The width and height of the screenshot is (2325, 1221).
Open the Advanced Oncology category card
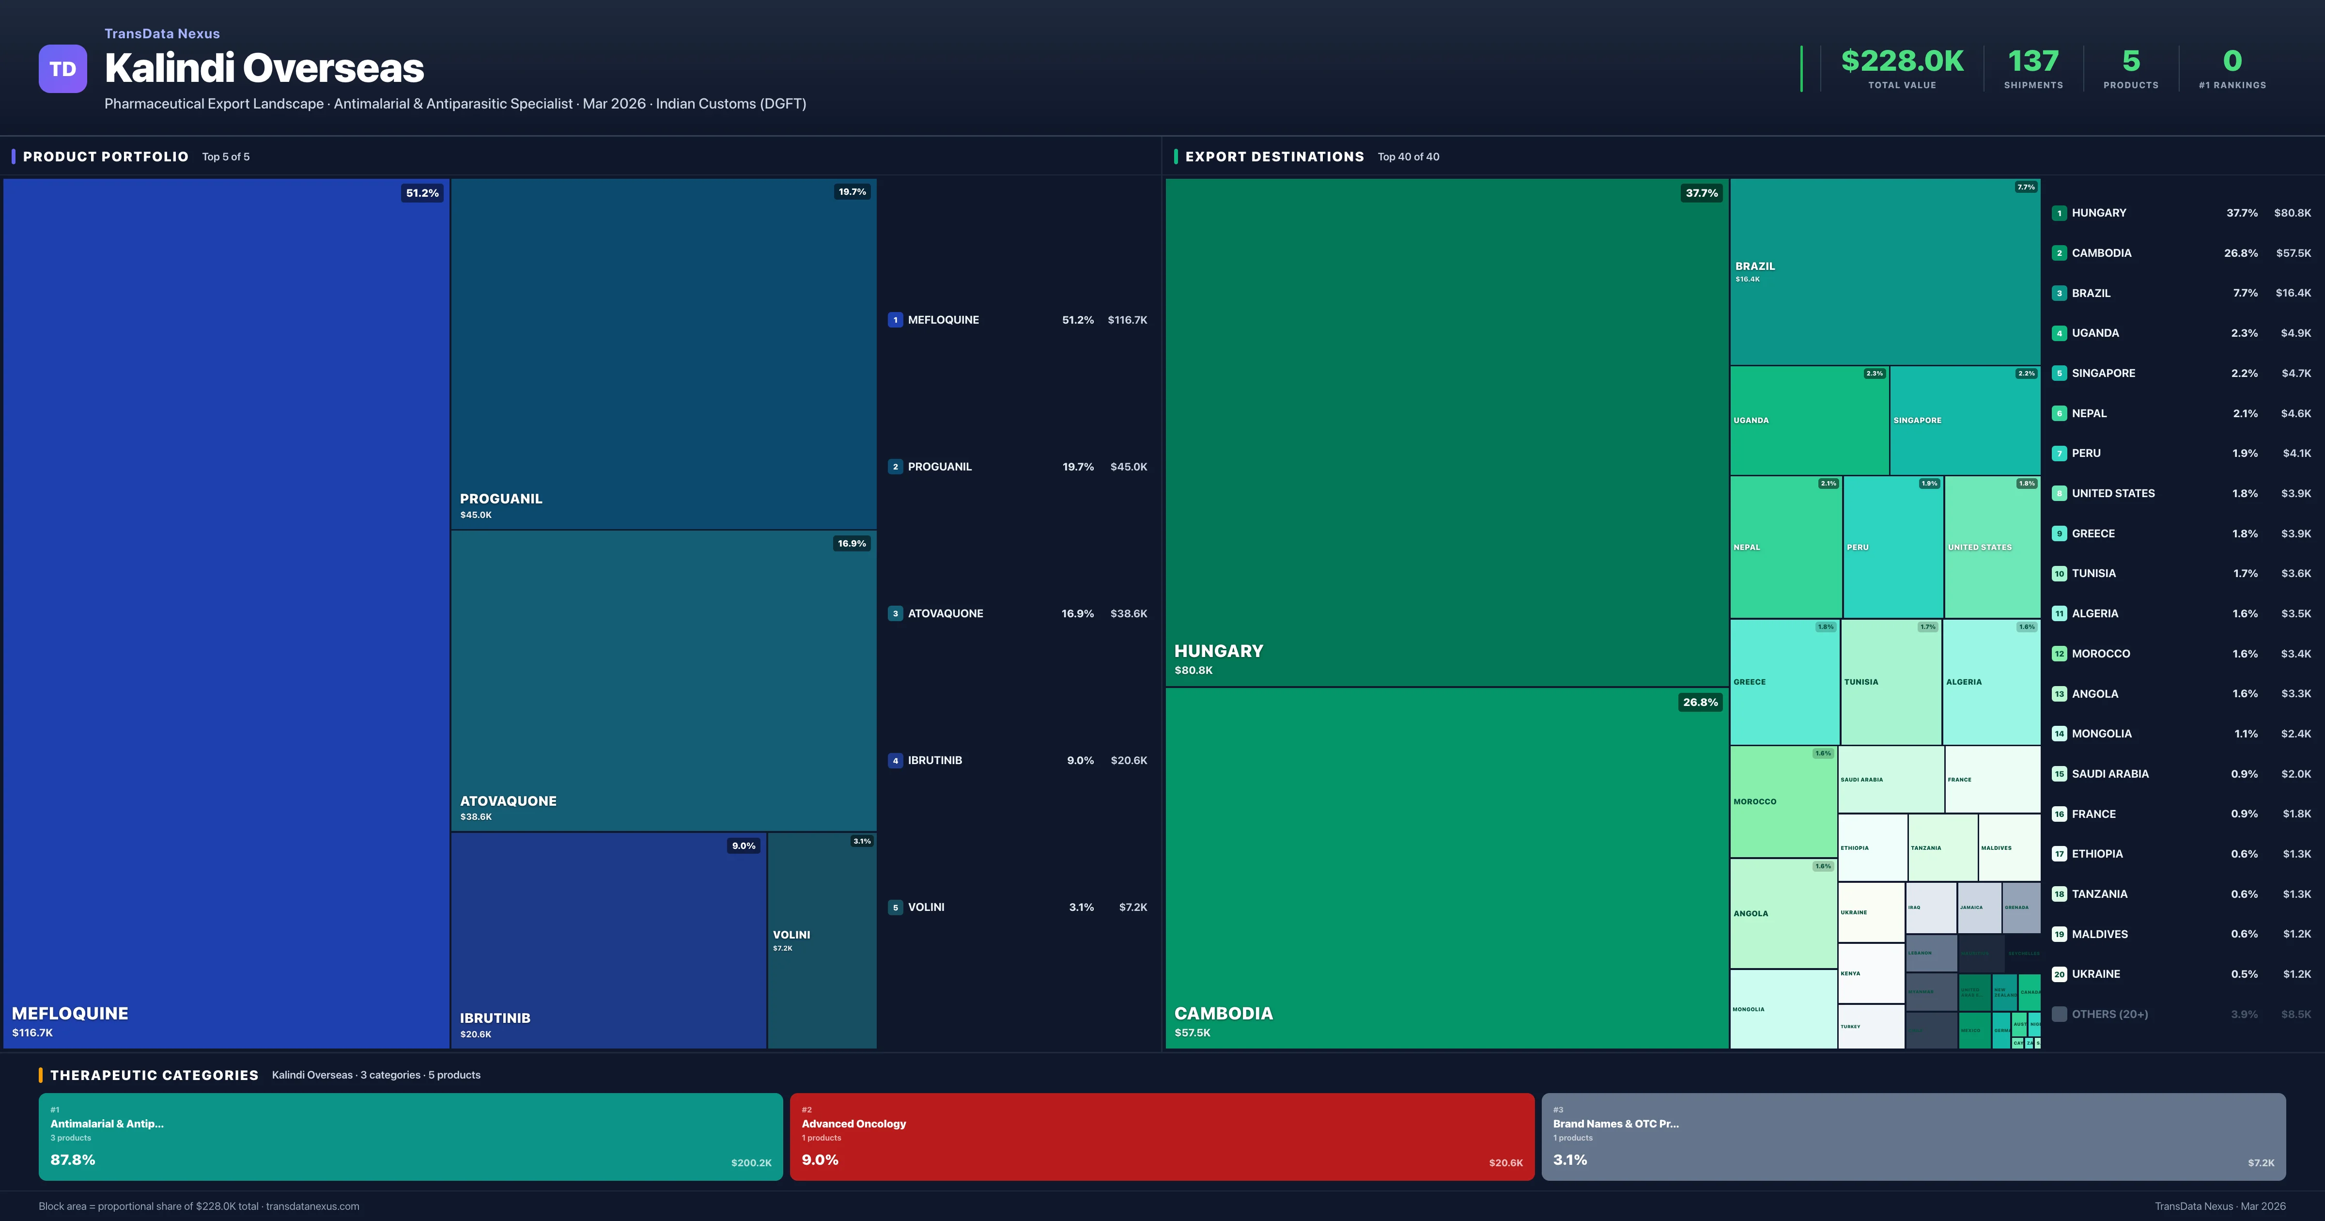[x=1162, y=1136]
